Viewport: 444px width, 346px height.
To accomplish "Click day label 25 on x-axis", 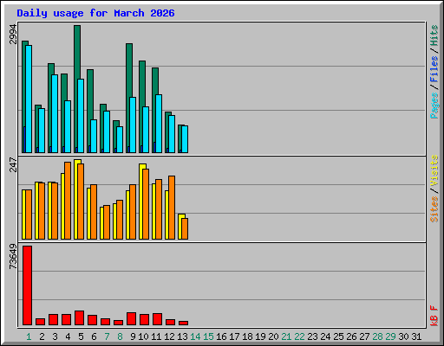I will (x=338, y=336).
